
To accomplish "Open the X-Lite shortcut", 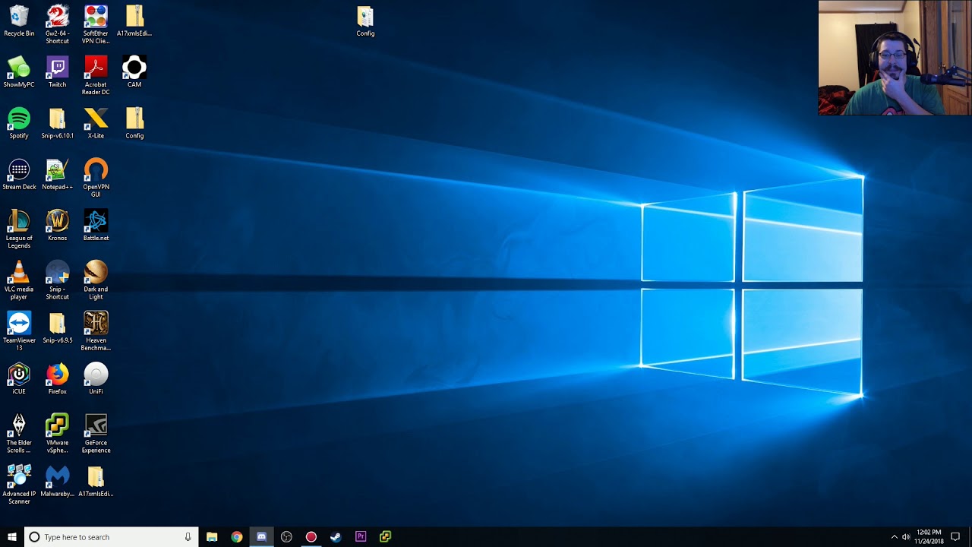I will (x=96, y=123).
